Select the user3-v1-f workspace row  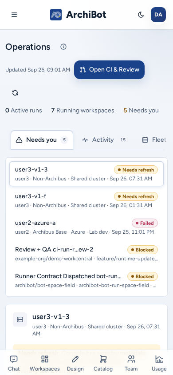(86, 201)
